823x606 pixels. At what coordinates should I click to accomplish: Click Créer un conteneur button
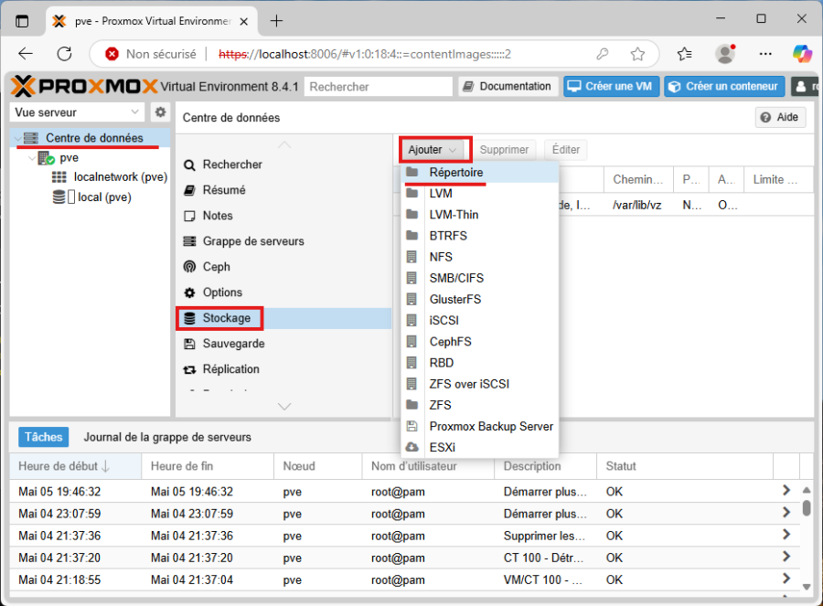725,86
